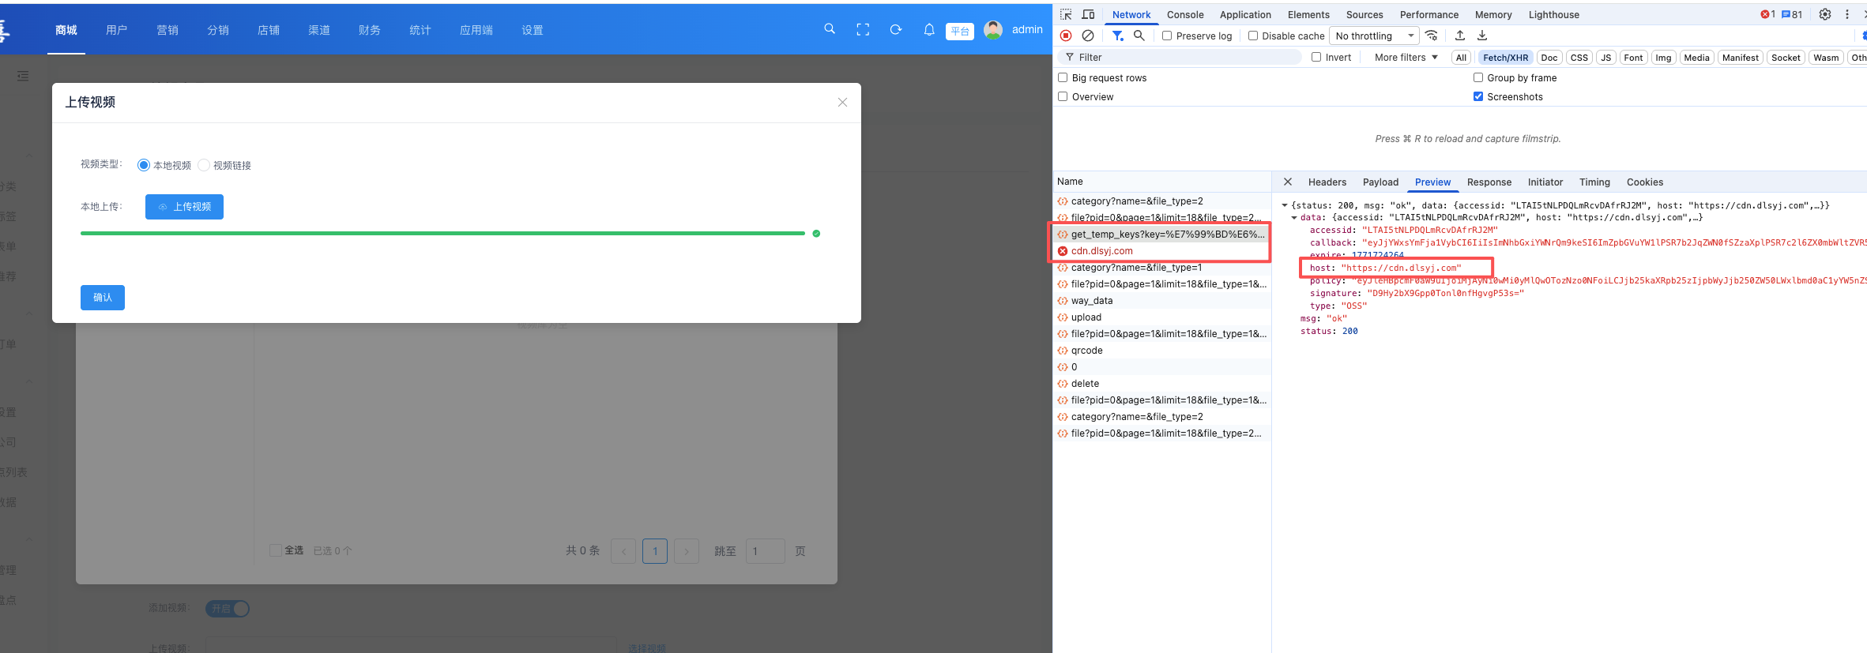Click the stop recording network log icon
1867x653 pixels.
[x=1066, y=36]
